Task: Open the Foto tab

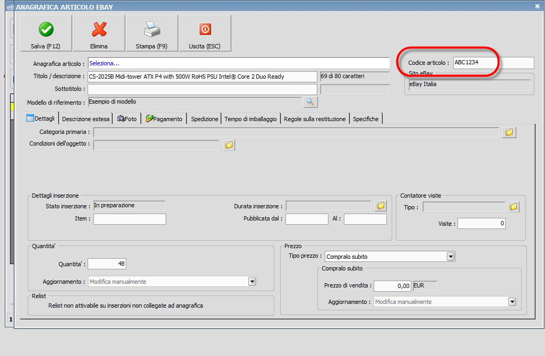Action: point(127,119)
